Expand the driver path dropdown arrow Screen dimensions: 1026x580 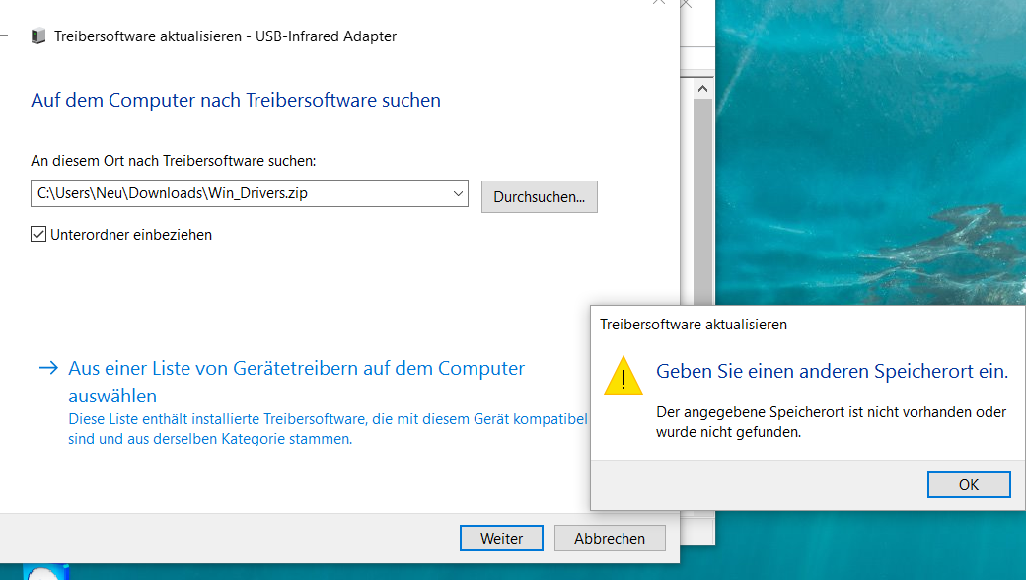pyautogui.click(x=458, y=193)
